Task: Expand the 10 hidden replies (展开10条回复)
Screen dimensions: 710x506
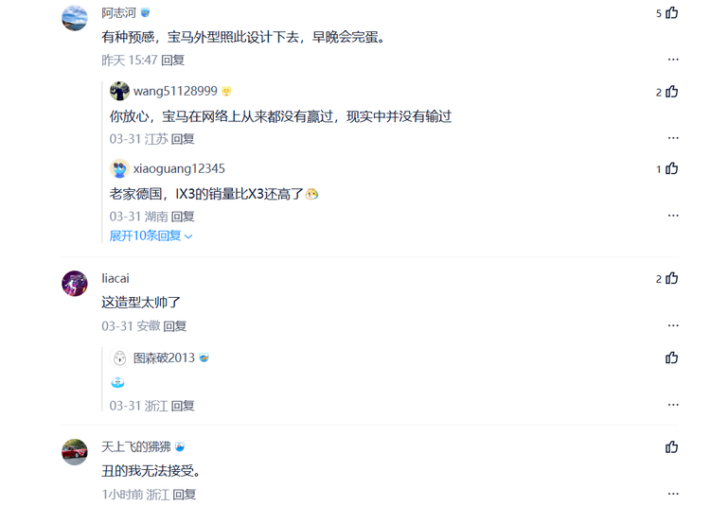Action: point(151,236)
